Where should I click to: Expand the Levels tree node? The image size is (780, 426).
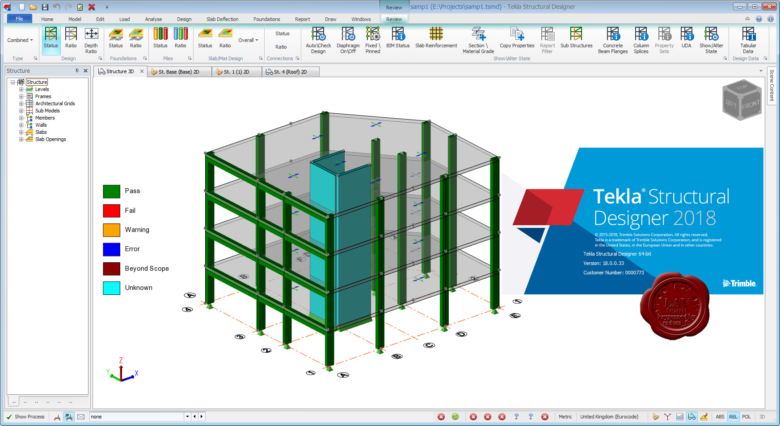21,89
